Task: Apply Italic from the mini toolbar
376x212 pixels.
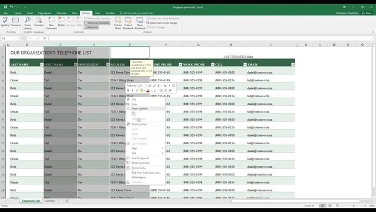Action: point(132,91)
